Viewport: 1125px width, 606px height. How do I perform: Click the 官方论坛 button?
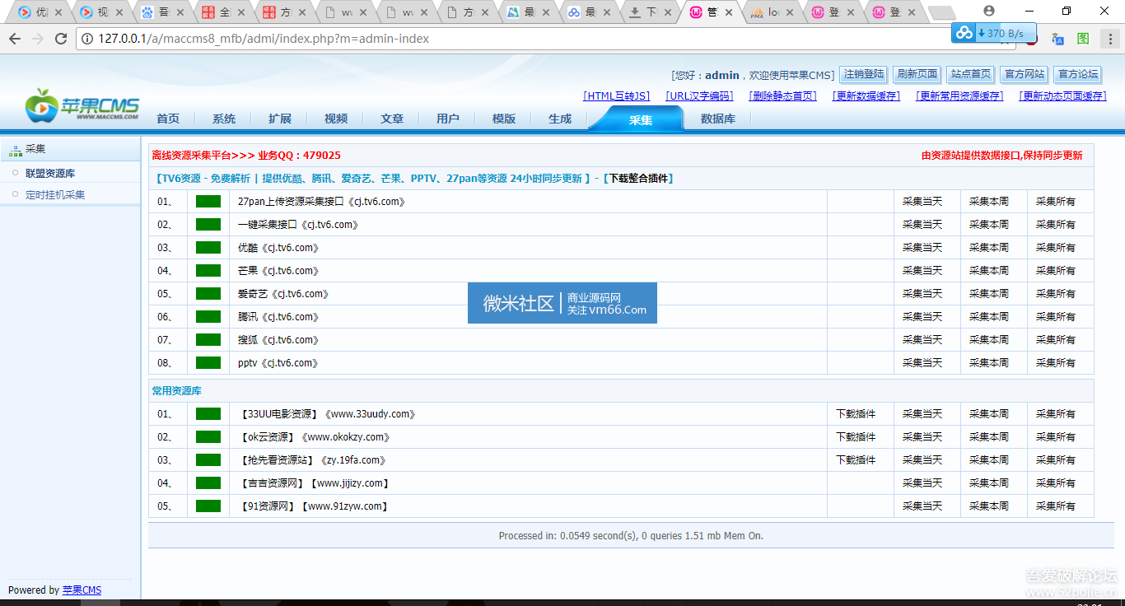click(x=1078, y=74)
